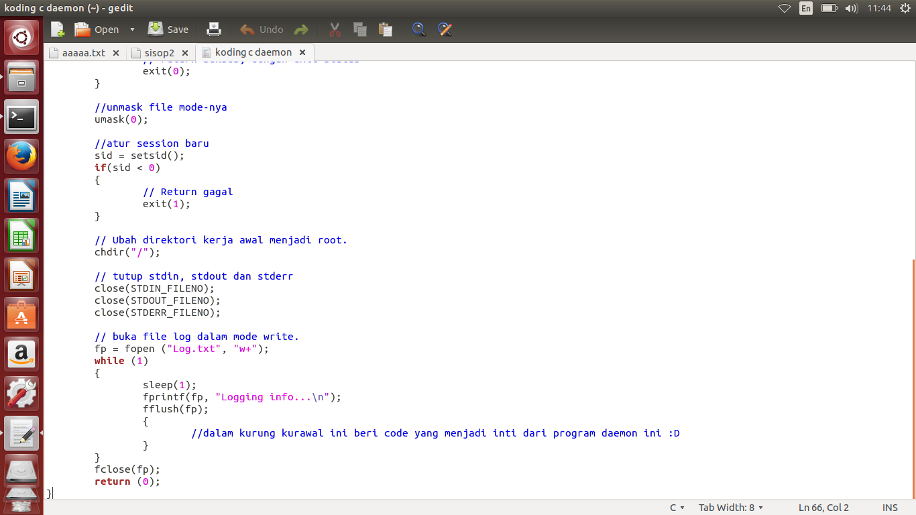This screenshot has height=515, width=916.
Task: Select the Cut toolbar icon
Action: point(333,30)
